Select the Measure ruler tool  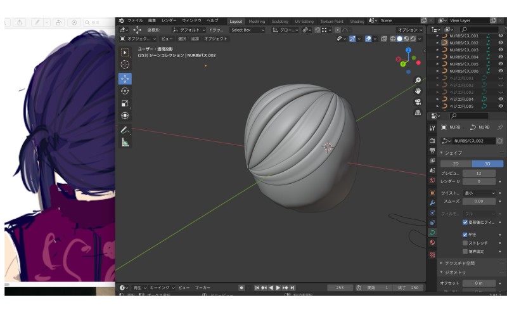pos(125,142)
